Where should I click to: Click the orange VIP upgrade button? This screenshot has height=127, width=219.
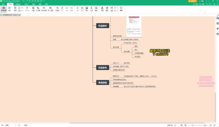193,1
